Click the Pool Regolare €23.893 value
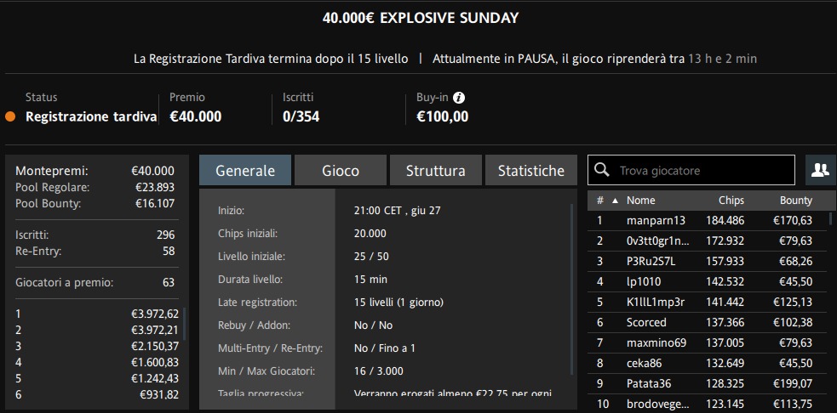The height and width of the screenshot is (413, 837). coord(155,188)
